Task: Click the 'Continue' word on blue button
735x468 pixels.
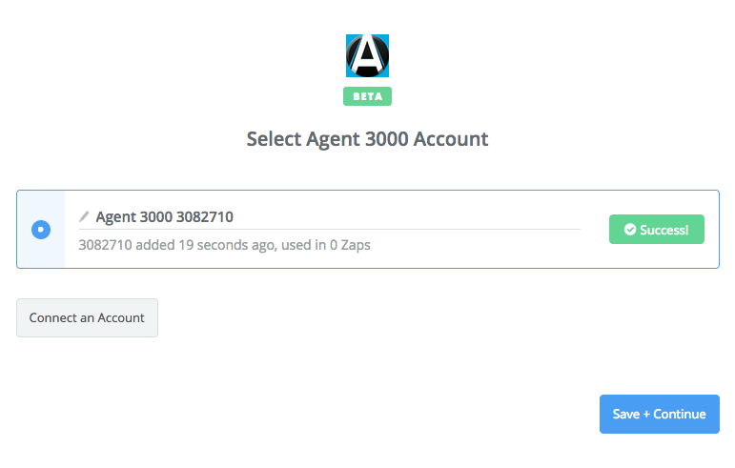Action: pos(680,414)
